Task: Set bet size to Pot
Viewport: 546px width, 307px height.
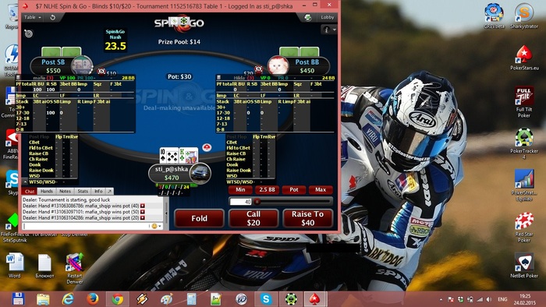Action: coord(294,190)
